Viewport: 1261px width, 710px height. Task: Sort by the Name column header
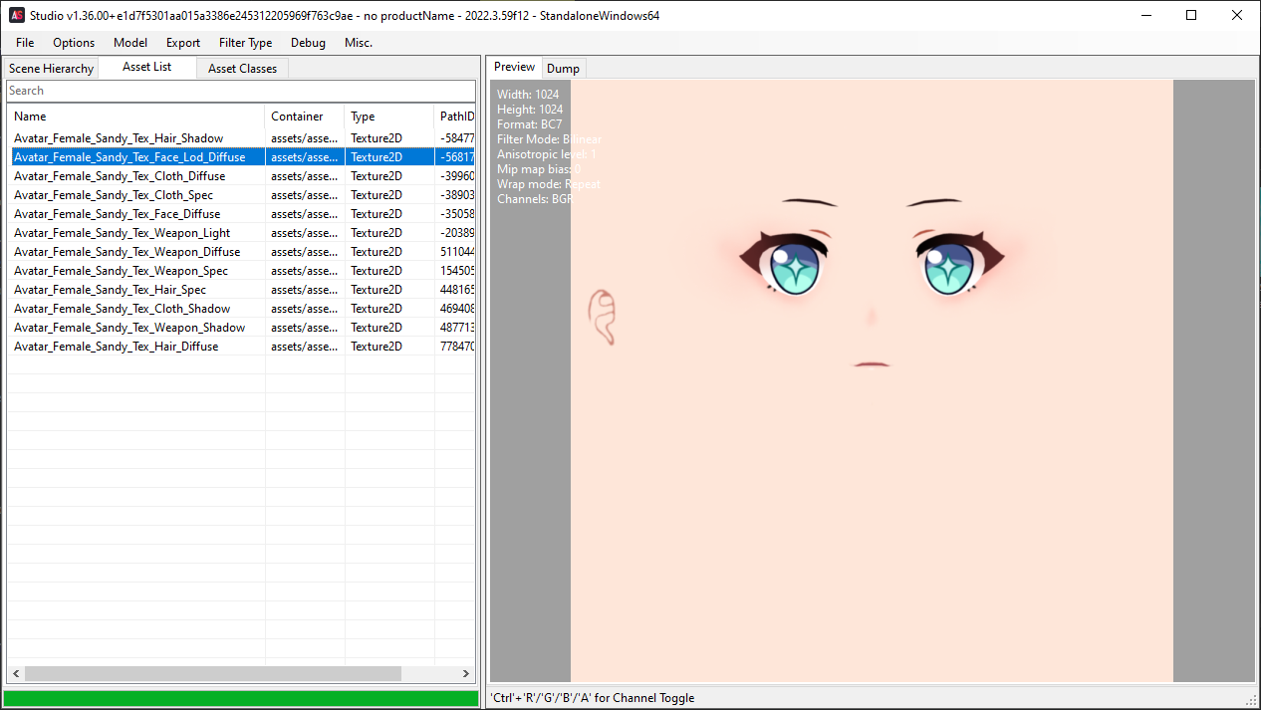click(135, 117)
